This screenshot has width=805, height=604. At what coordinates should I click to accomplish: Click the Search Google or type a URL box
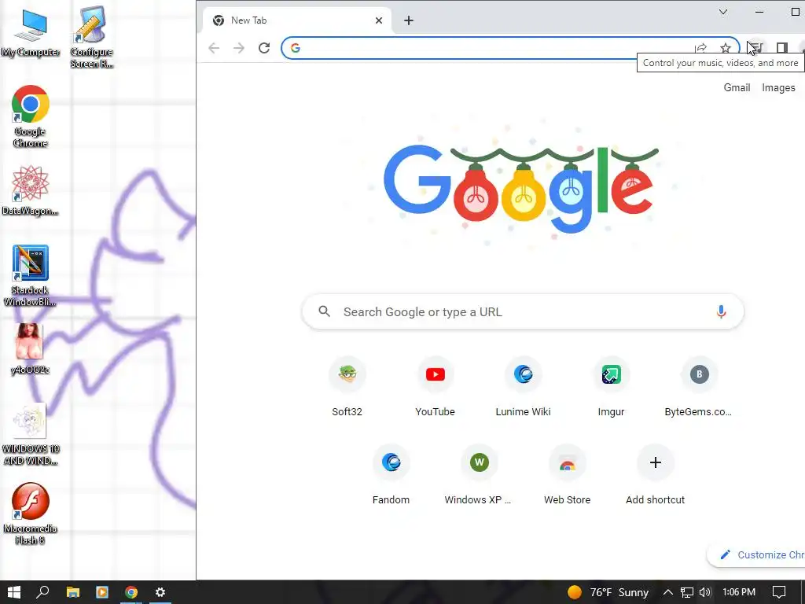tap(523, 311)
